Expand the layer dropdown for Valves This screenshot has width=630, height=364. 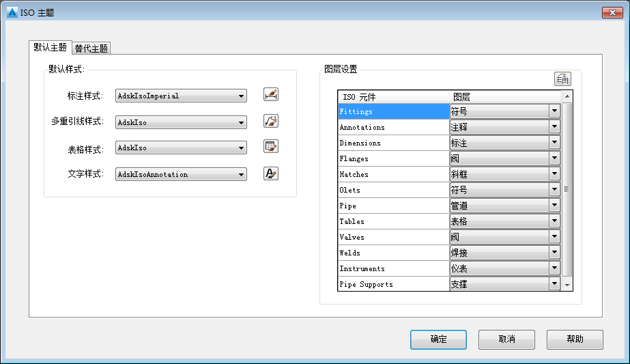(x=554, y=236)
